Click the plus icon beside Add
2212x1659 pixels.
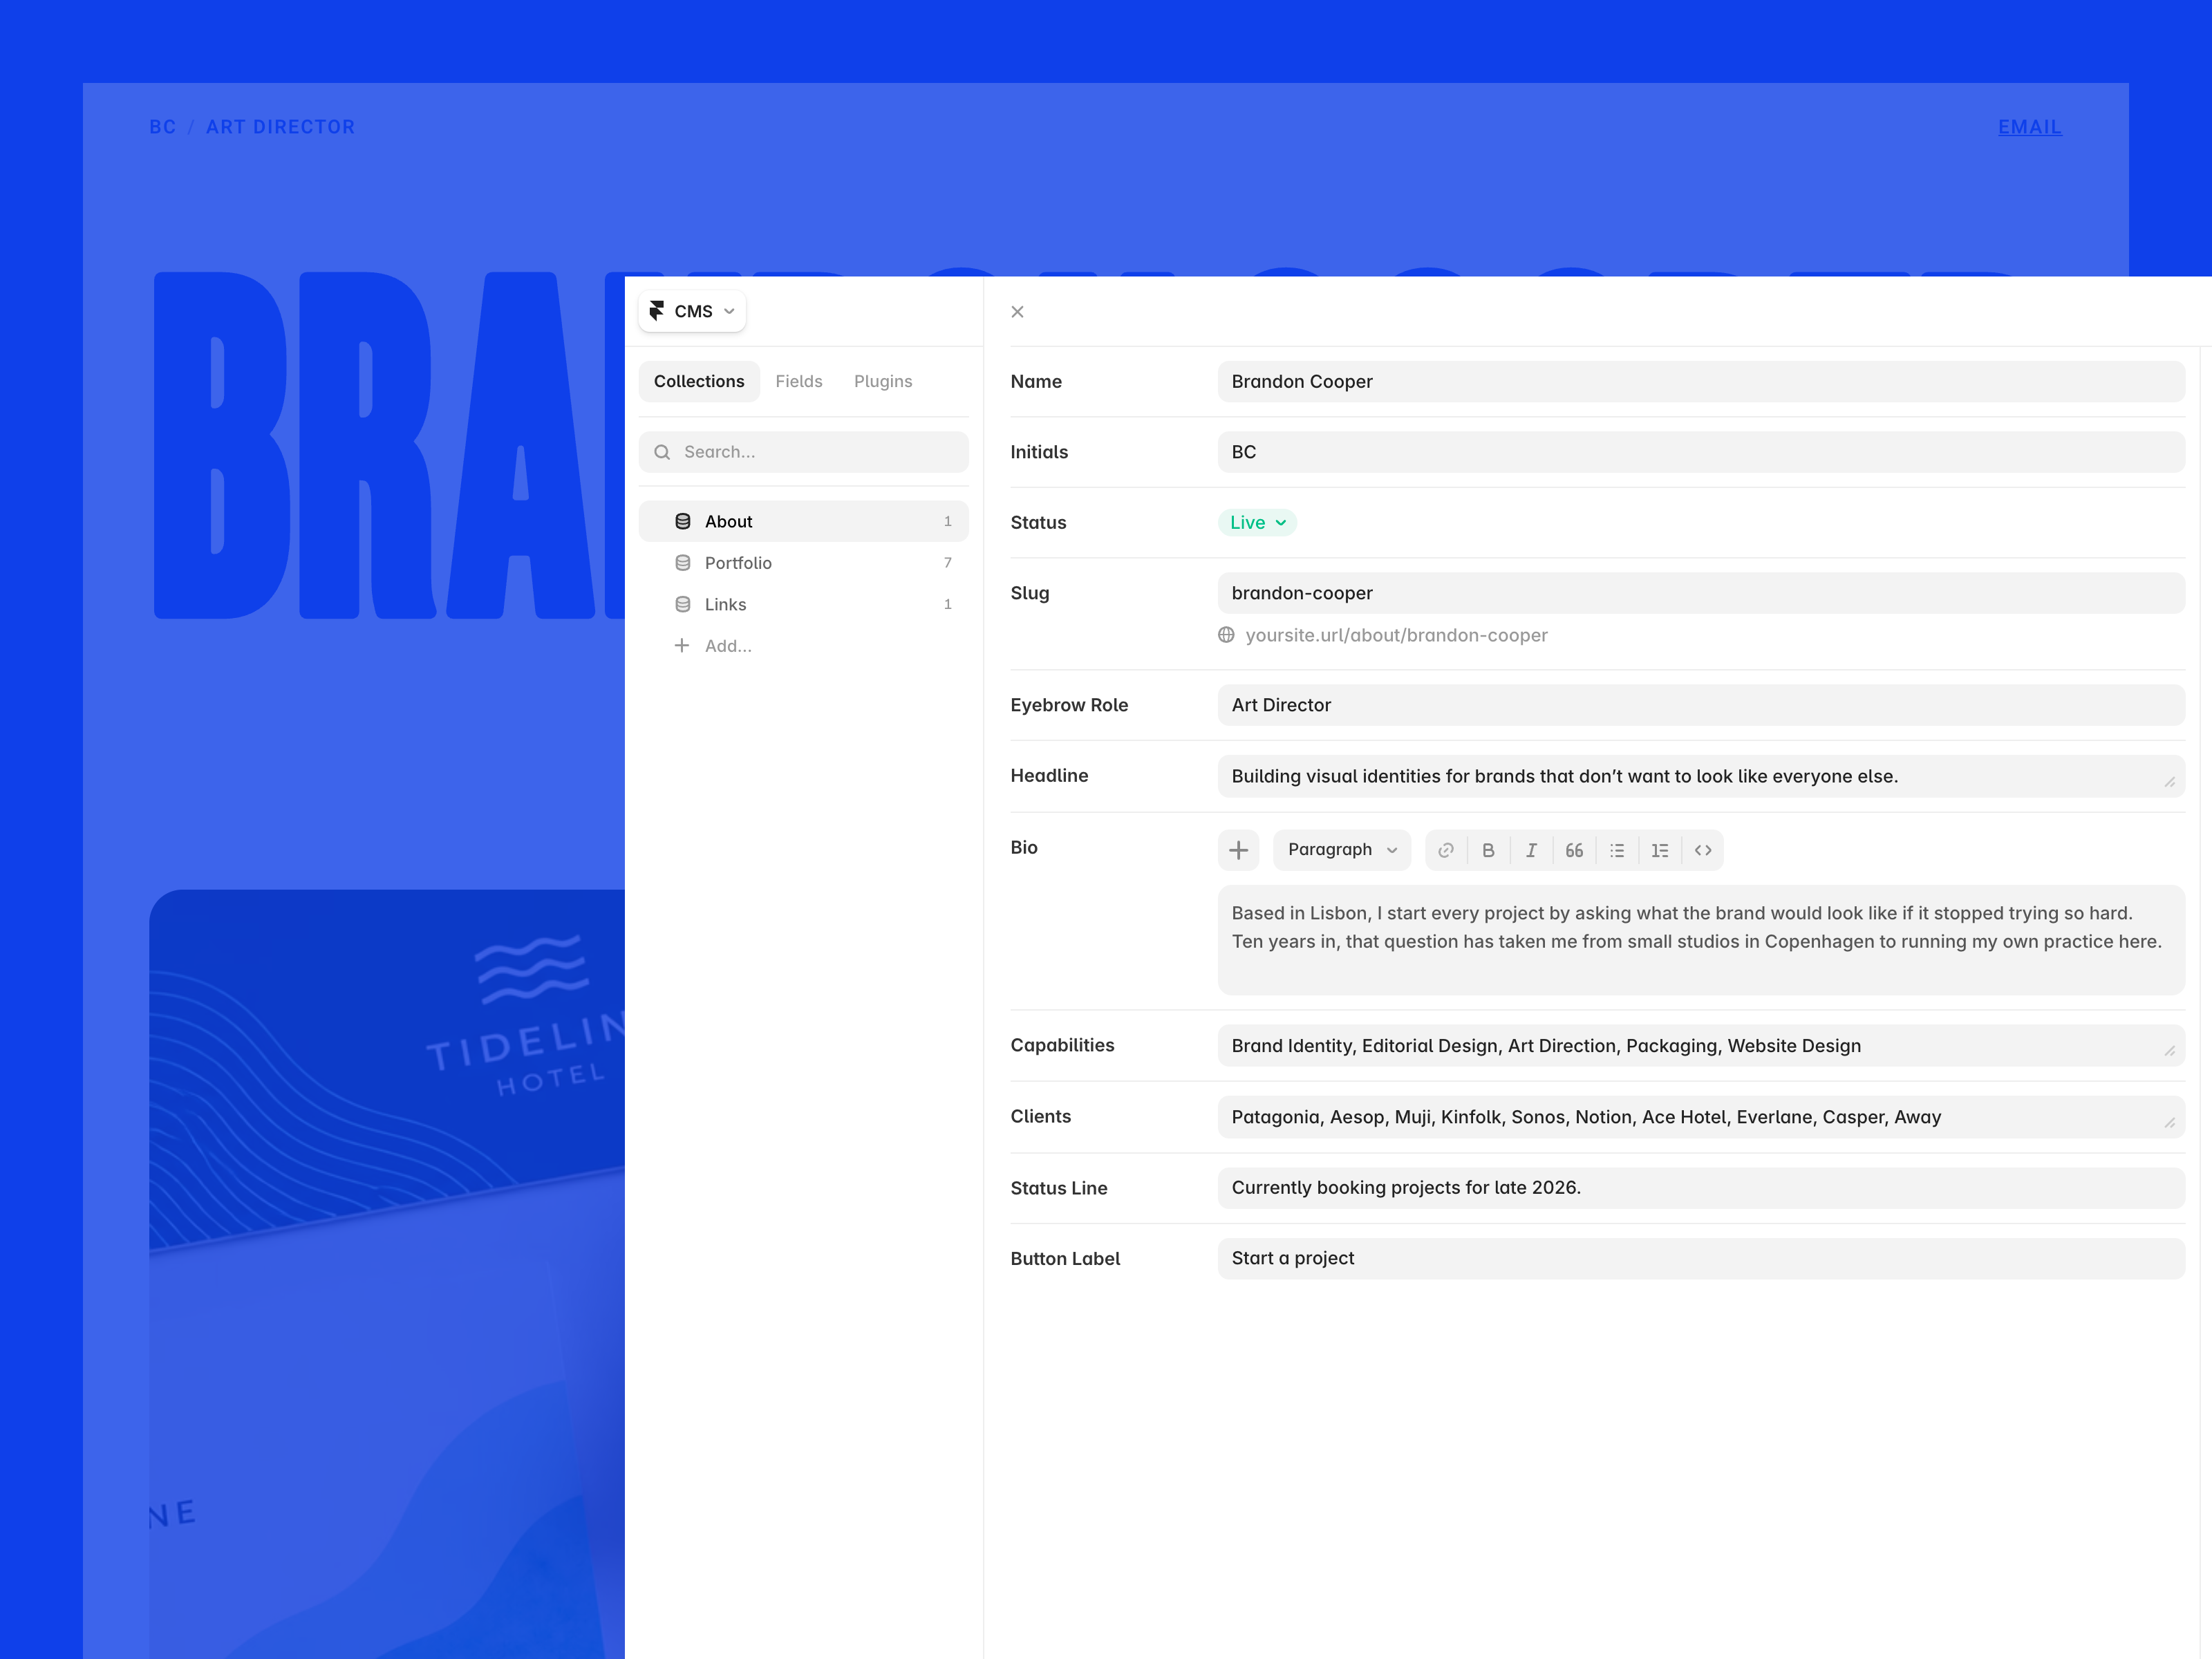682,646
